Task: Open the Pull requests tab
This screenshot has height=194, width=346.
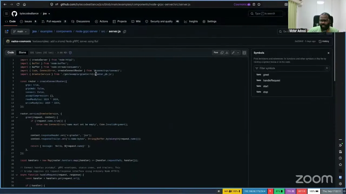Action: [54, 21]
